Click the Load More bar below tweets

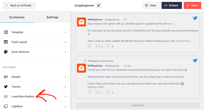point(137,105)
